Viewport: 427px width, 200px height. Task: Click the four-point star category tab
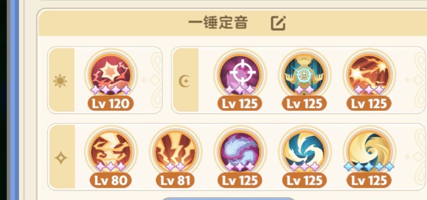point(61,157)
